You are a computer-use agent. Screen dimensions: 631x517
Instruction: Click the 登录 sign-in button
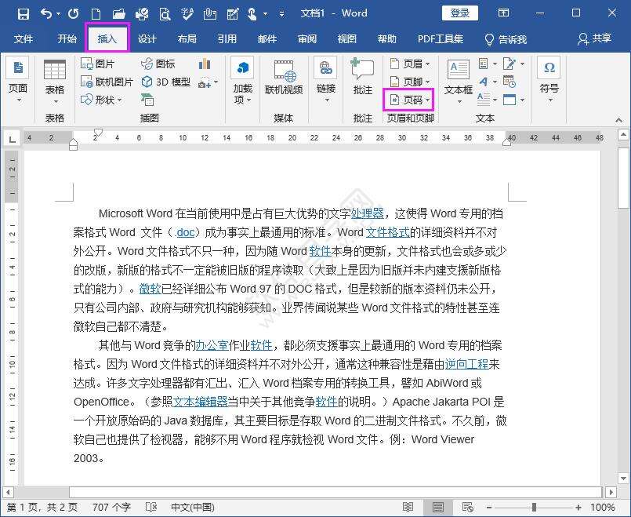click(x=459, y=13)
